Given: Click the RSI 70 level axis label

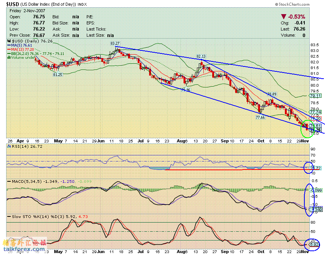Looking at the screenshot, I should coord(313,155).
